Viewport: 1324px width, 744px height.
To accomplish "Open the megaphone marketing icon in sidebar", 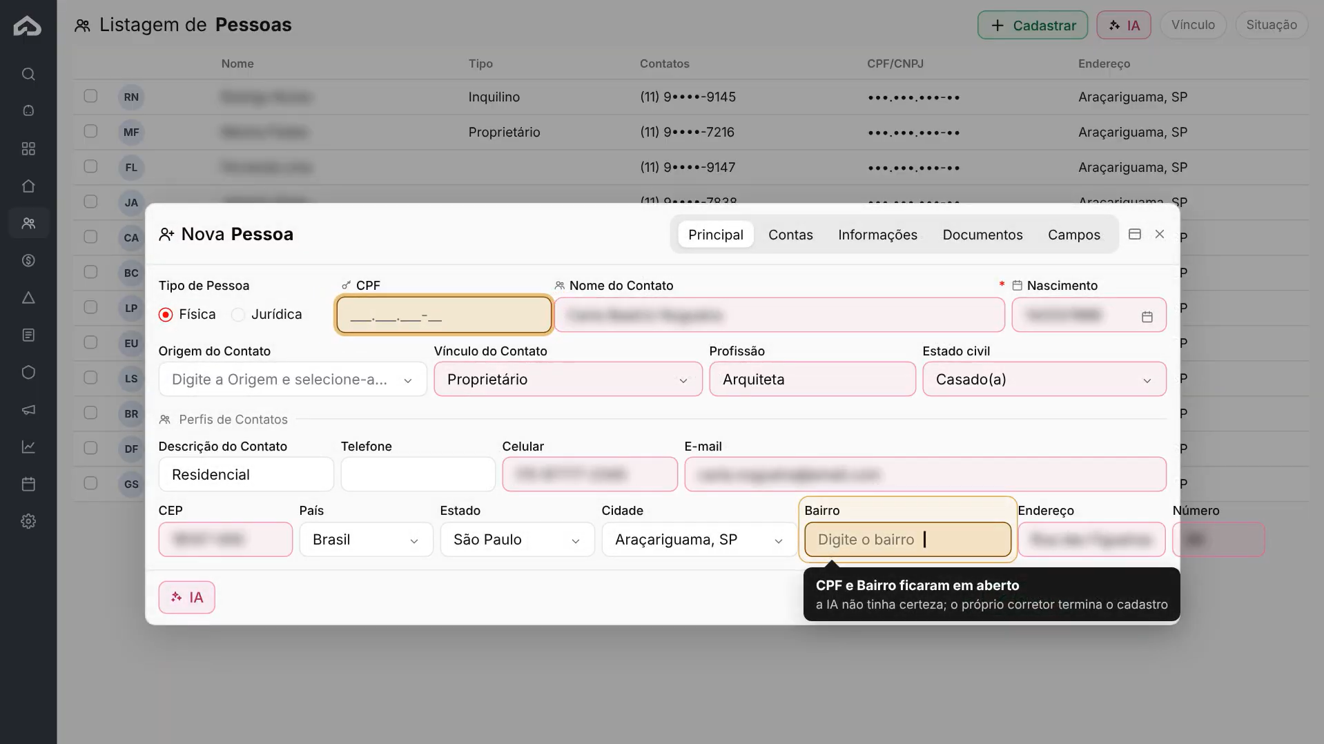I will 28,409.
